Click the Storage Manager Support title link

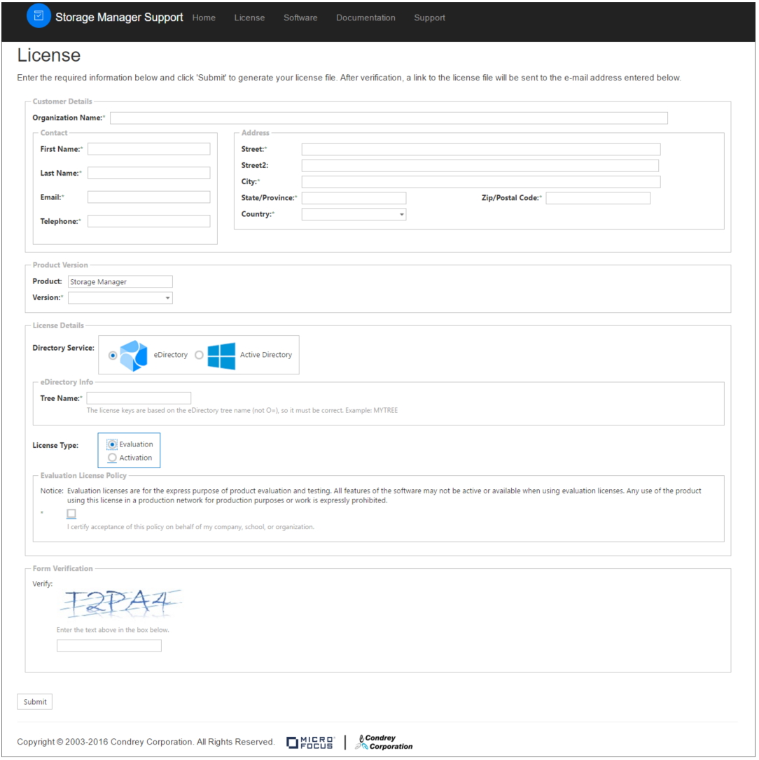pyautogui.click(x=119, y=17)
